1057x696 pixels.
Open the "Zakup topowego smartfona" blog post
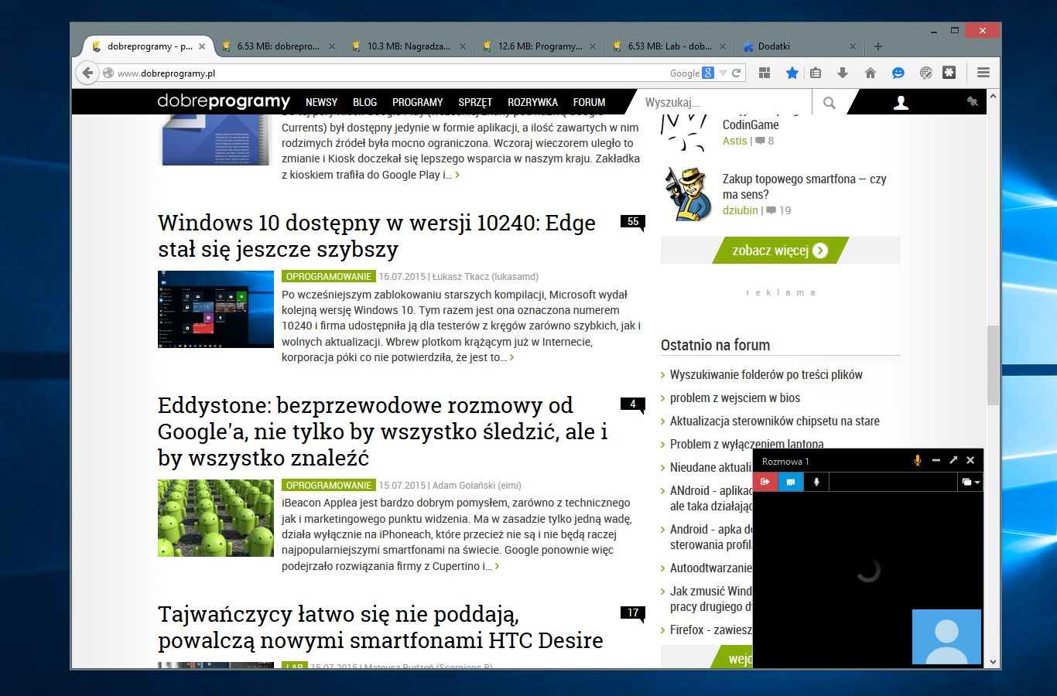click(805, 186)
